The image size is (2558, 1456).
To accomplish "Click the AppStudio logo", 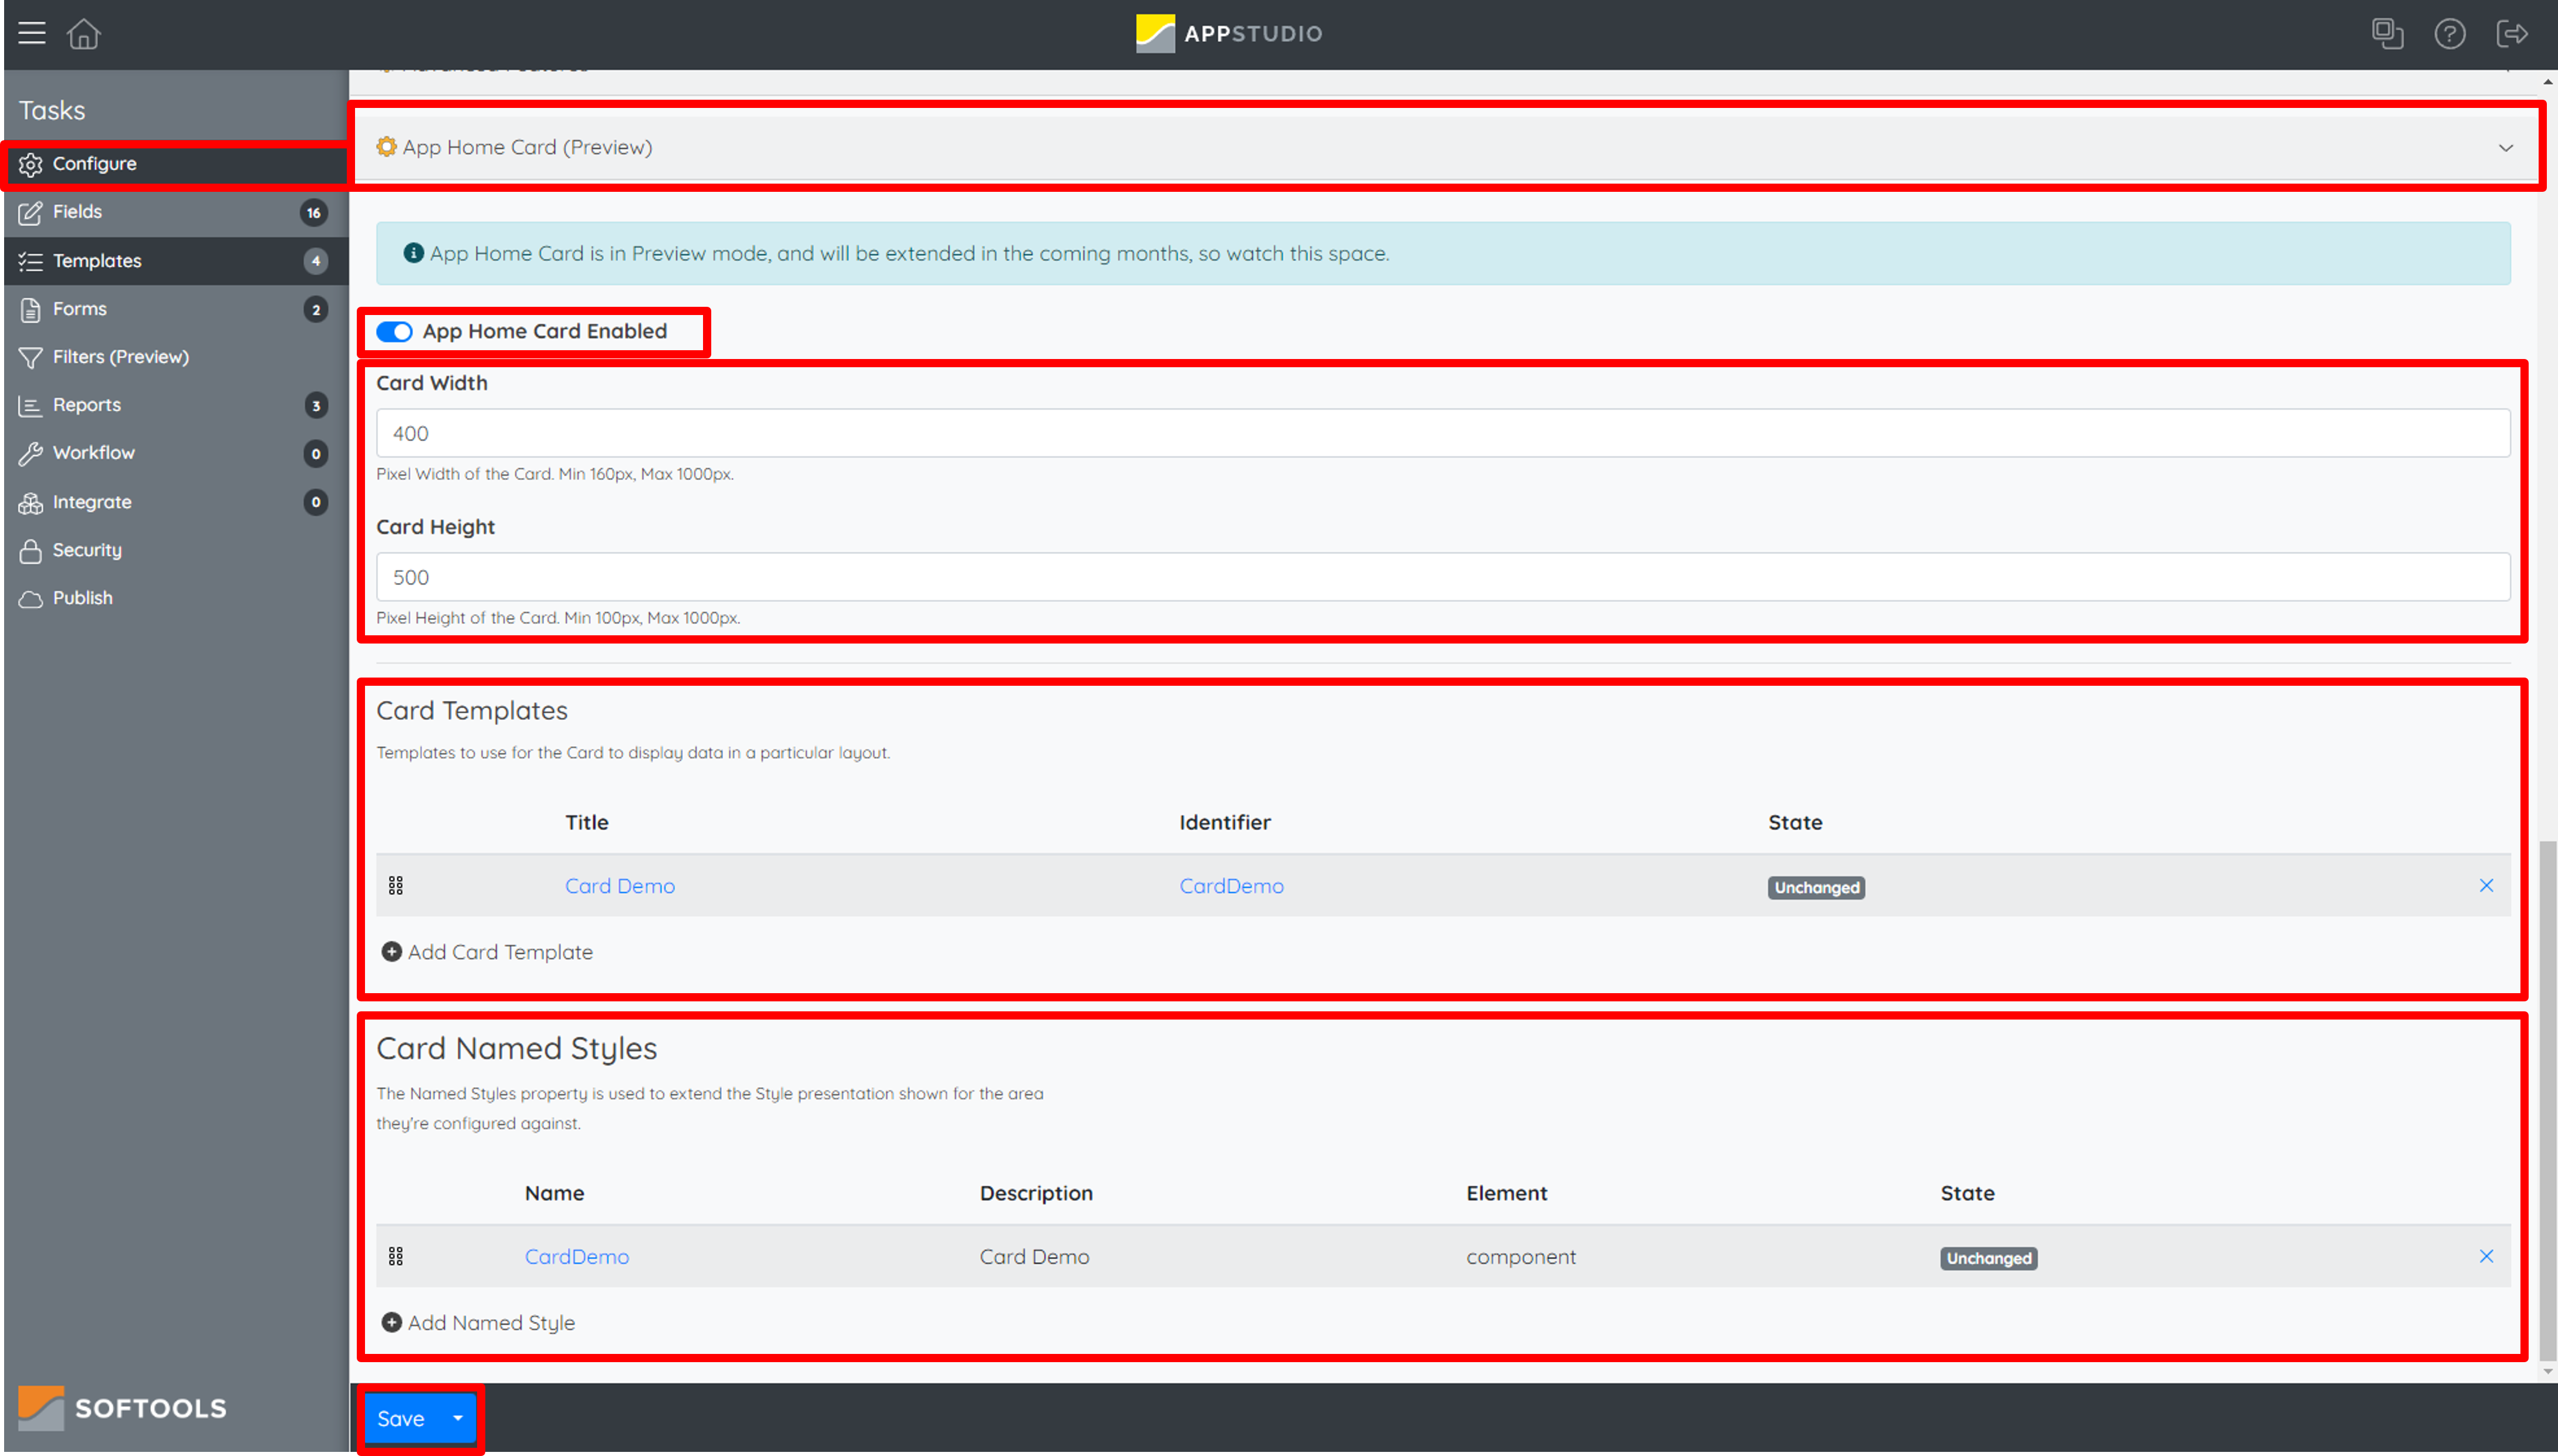I will click(x=1229, y=33).
